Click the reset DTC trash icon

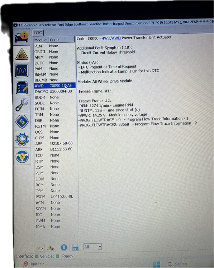pos(64,247)
